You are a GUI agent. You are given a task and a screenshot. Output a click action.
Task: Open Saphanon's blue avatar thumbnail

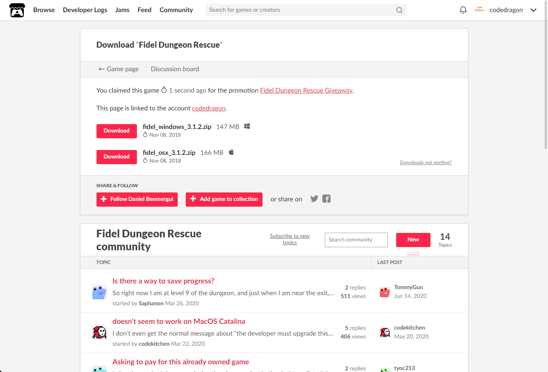(x=99, y=292)
